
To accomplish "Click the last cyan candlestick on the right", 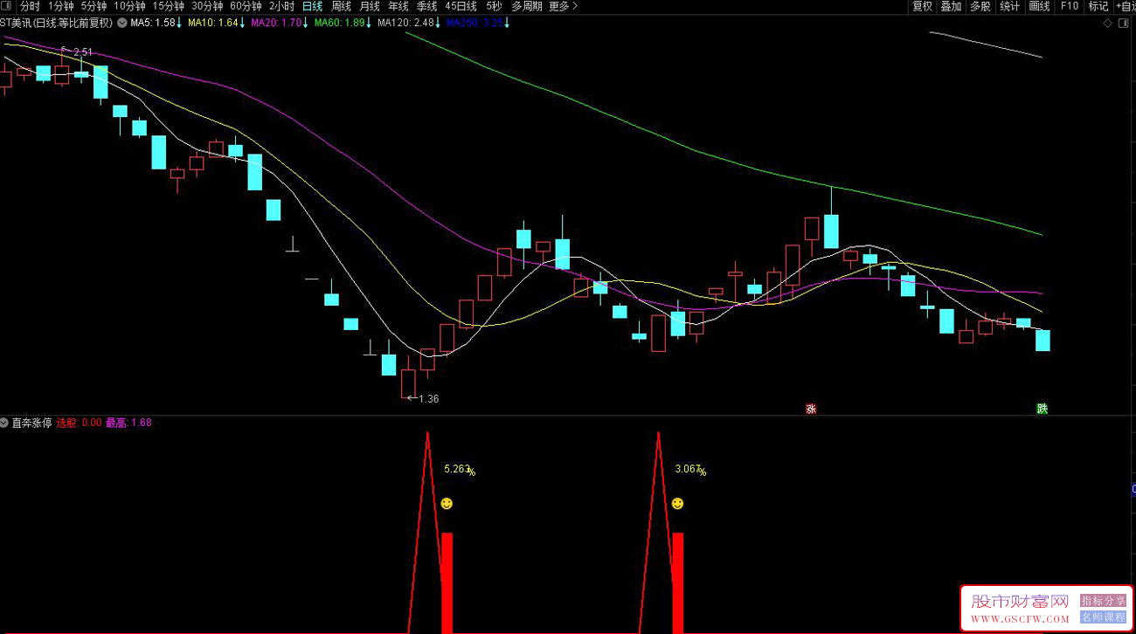I will [1042, 340].
